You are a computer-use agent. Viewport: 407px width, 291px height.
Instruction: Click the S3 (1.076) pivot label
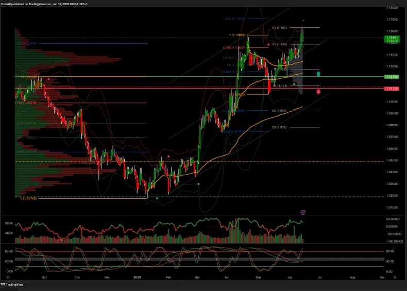279,127
